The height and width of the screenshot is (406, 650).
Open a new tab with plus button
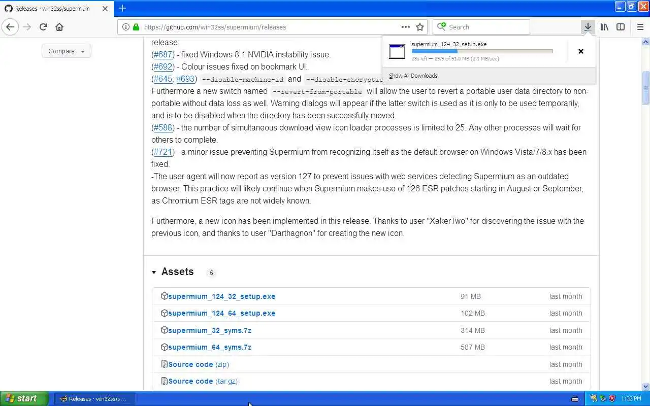(122, 8)
